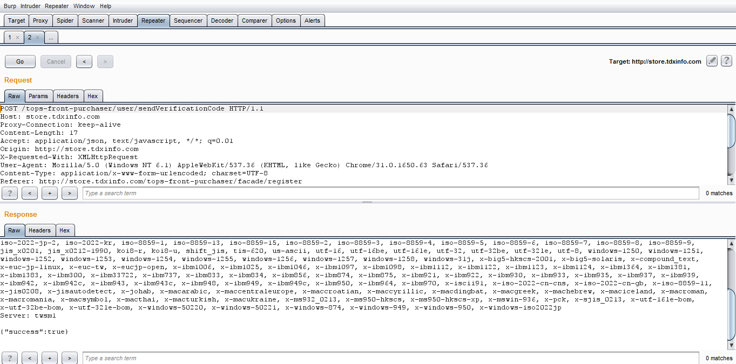Viewport: 736px width, 364px height.
Task: Switch to the Sequencer tab
Action: coord(188,20)
